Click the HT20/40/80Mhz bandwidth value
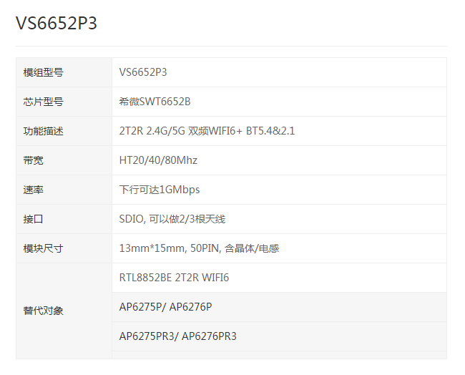Viewport: 465px width, 375px height. (x=158, y=160)
